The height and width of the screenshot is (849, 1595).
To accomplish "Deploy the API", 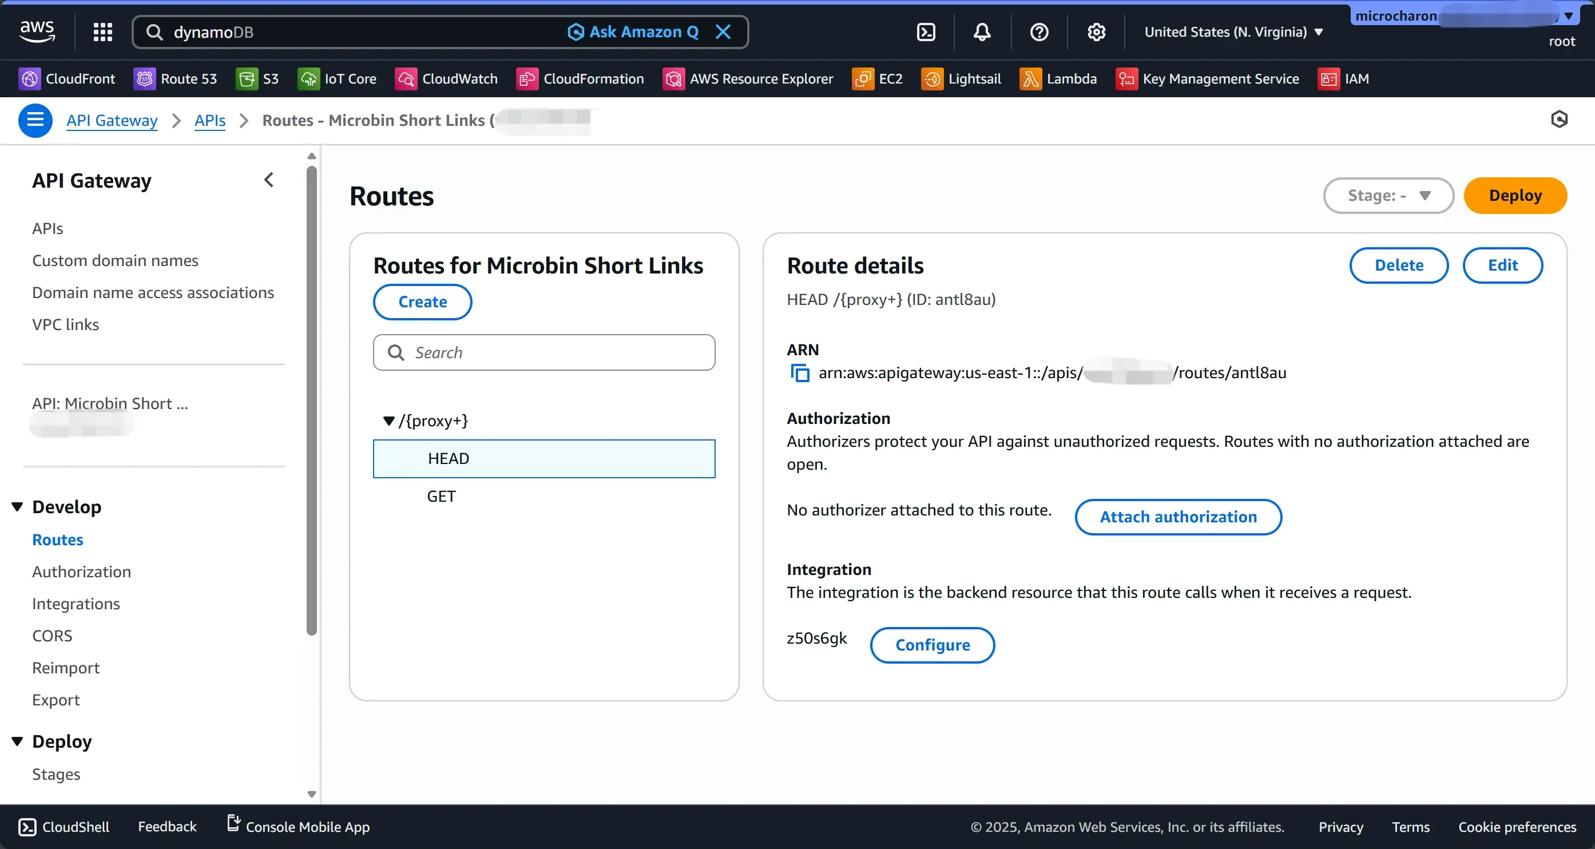I will pyautogui.click(x=1514, y=195).
